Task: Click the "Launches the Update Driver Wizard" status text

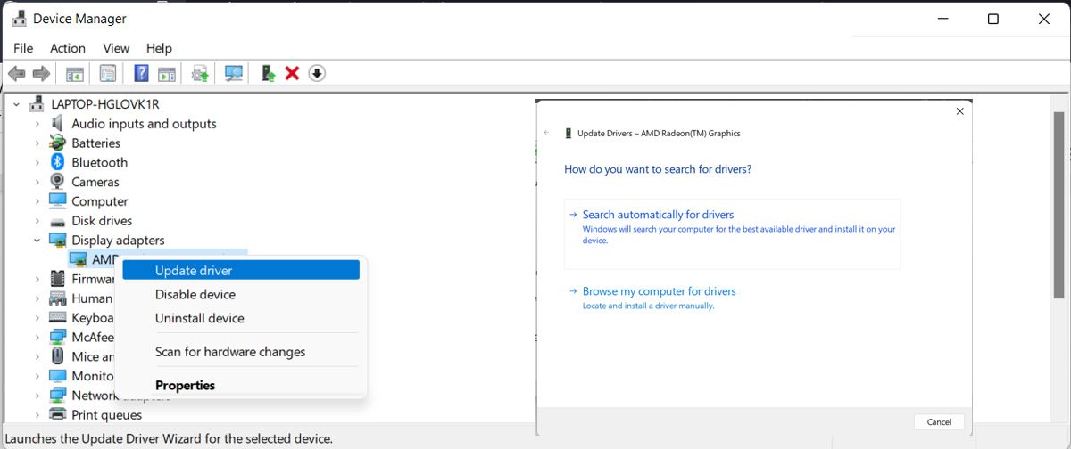Action: tap(169, 438)
